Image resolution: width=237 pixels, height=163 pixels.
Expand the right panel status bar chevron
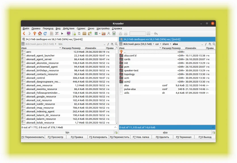point(213,128)
